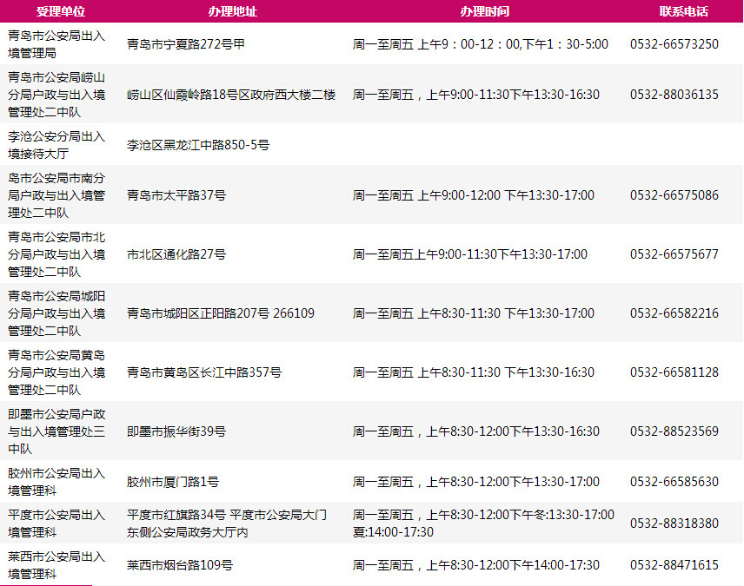The width and height of the screenshot is (744, 586).
Task: Select 莱西市公安局出入境管理科 unit cell
Action: point(56,565)
